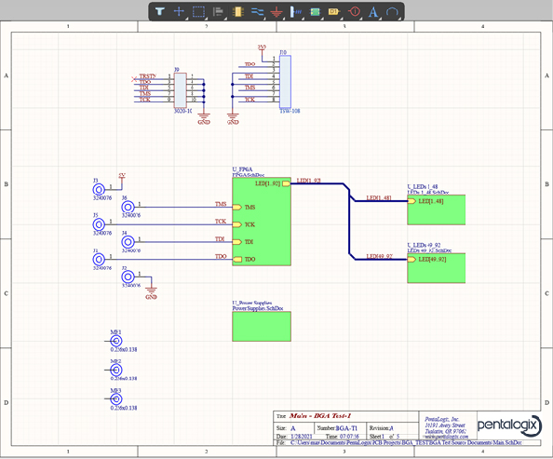
Task: Click the TRSTN net label near J9
Action: [x=148, y=76]
